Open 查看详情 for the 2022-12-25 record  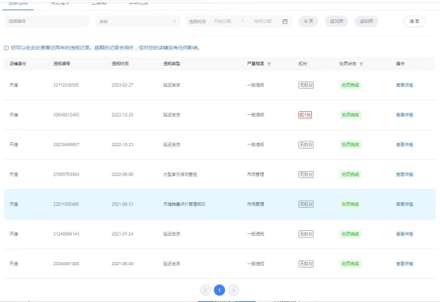coord(404,115)
